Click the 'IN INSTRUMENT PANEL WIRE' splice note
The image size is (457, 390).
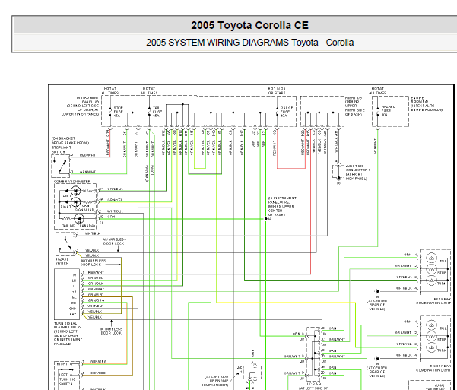click(282, 206)
